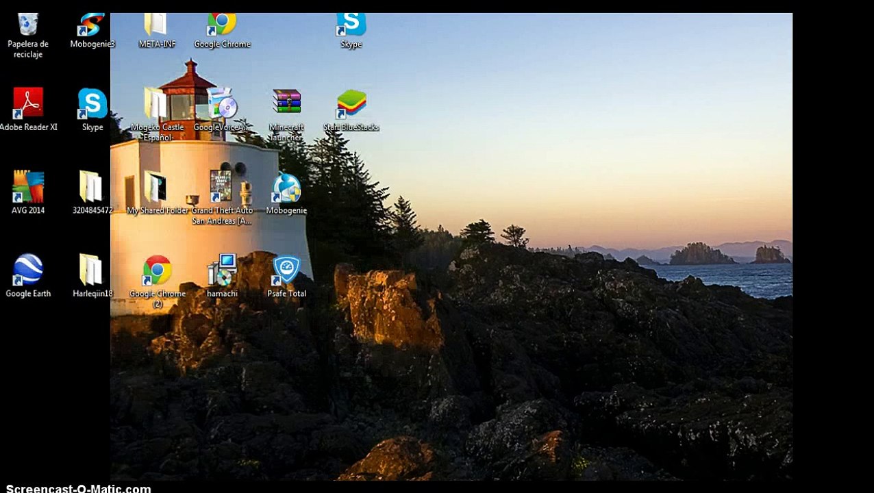The height and width of the screenshot is (493, 874).
Task: Open the 3204845472 folder
Action: pos(91,186)
